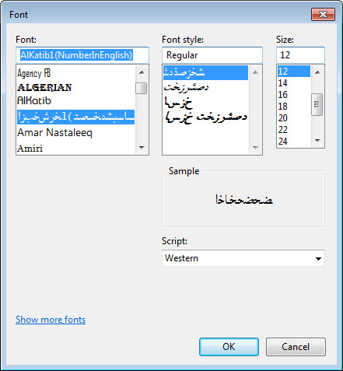
Task: Click the font style list scroll up arrow
Action: point(255,72)
